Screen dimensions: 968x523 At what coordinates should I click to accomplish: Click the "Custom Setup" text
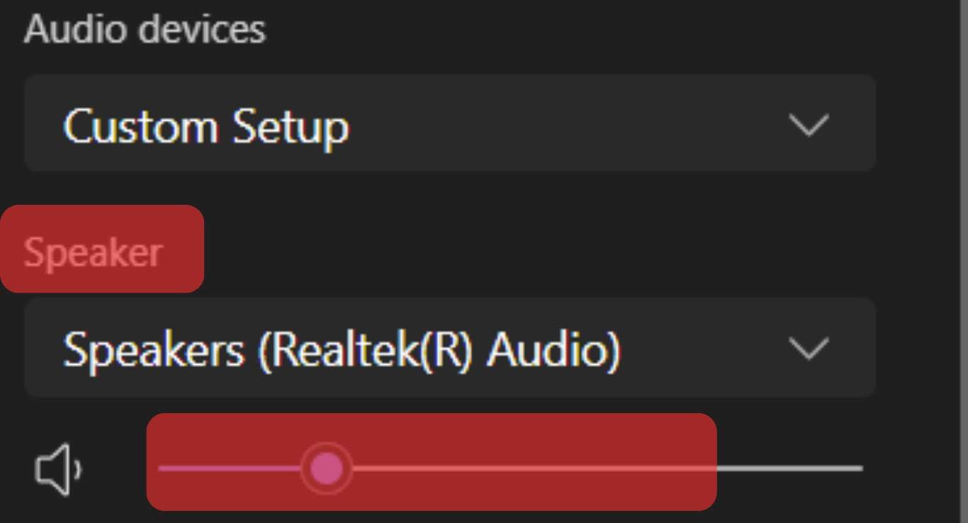pyautogui.click(x=206, y=128)
